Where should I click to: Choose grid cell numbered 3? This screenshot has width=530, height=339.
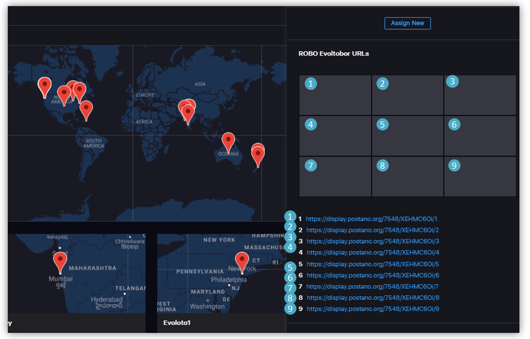[480, 95]
